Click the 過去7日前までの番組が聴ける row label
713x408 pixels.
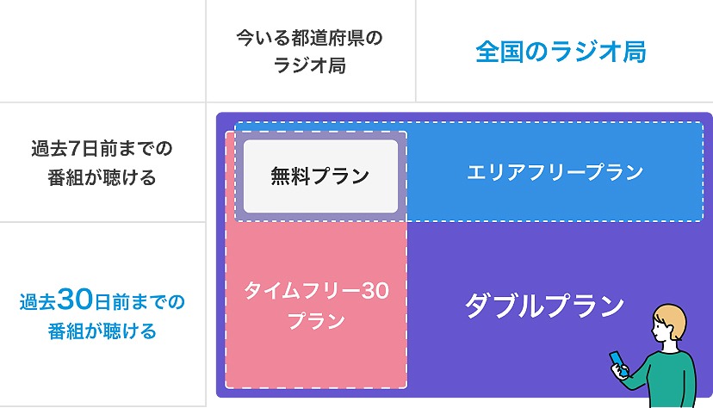pyautogui.click(x=102, y=164)
